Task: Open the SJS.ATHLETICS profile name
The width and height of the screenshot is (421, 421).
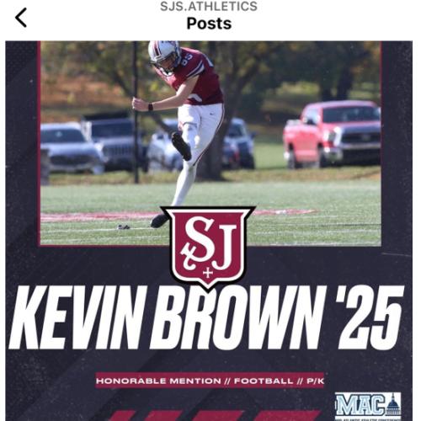Action: click(x=209, y=7)
